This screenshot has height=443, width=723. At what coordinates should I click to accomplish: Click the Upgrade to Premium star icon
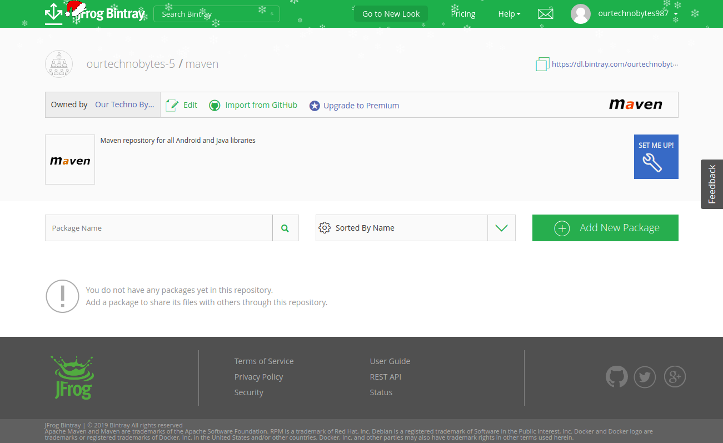315,106
